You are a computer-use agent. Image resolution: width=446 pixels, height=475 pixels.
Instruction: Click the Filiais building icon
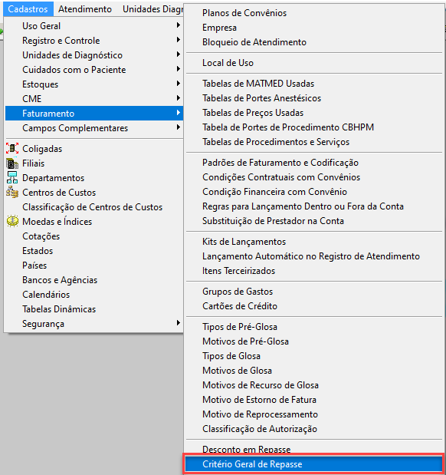tap(12, 163)
